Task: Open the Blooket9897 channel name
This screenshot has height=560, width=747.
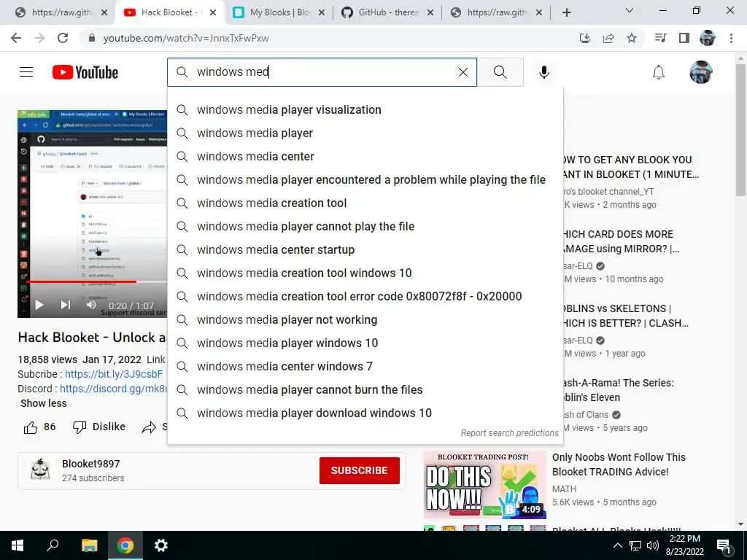Action: tap(90, 464)
